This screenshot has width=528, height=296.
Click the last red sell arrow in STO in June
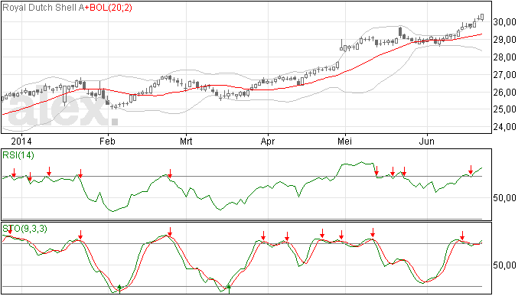[463, 236]
